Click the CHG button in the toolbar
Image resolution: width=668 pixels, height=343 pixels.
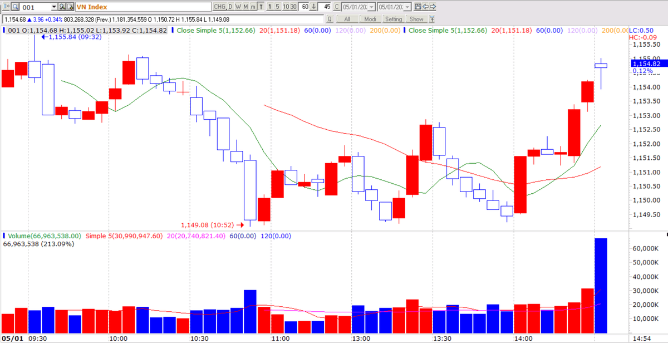point(219,7)
